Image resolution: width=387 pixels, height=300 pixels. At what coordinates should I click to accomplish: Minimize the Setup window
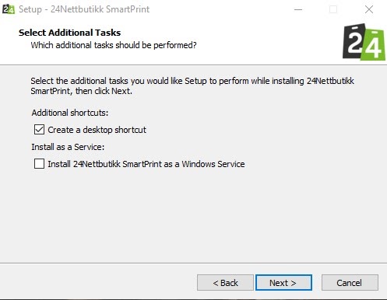point(298,9)
